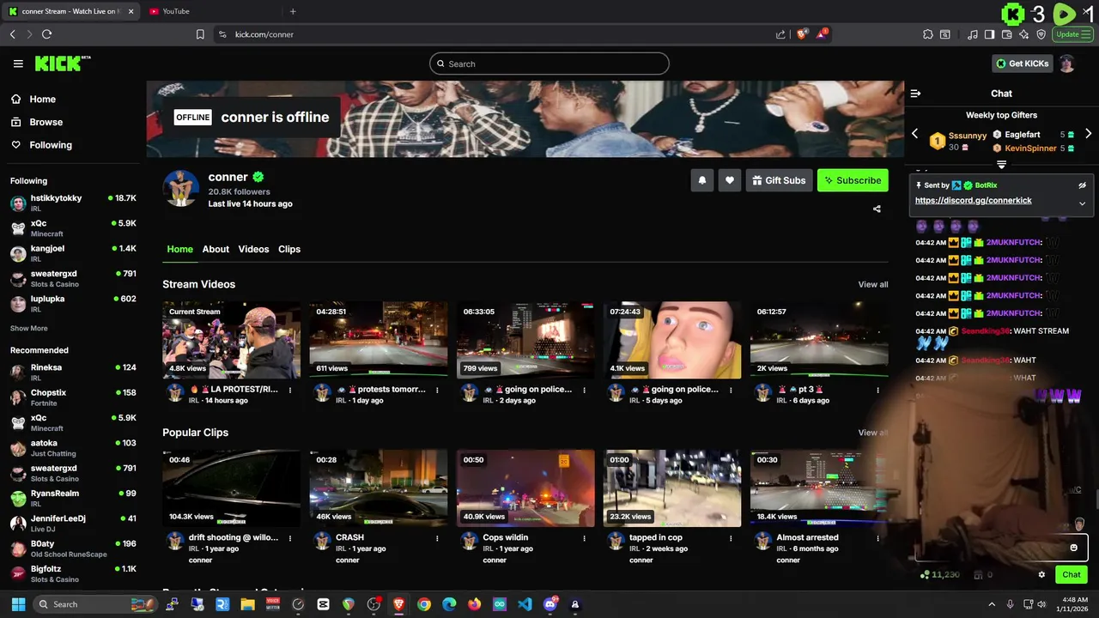This screenshot has height=618, width=1099.
Task: Open luplupka channel in Following list
Action: [73, 304]
